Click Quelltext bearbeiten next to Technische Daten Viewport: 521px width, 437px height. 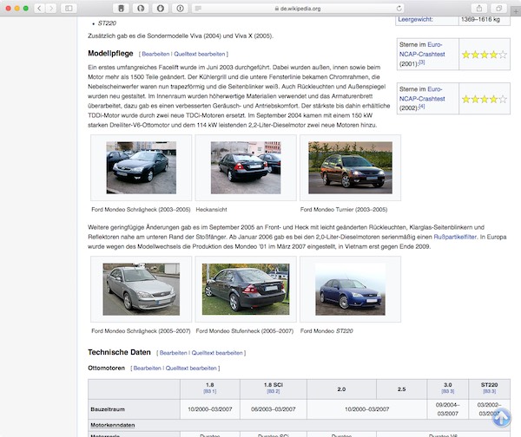[217, 353]
